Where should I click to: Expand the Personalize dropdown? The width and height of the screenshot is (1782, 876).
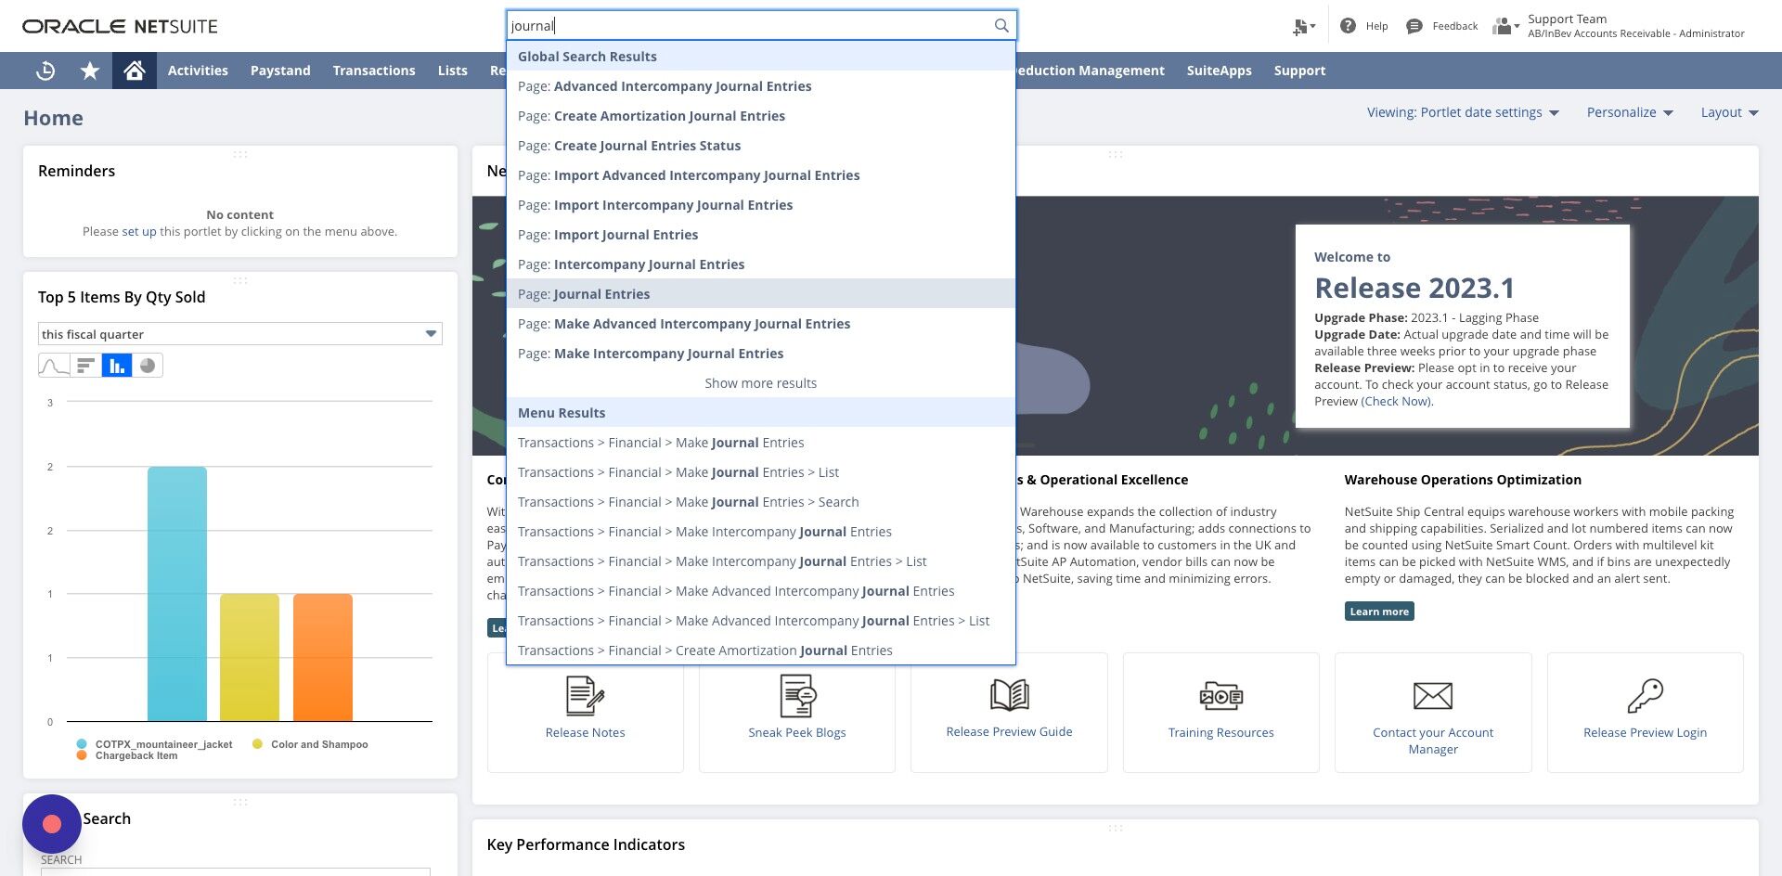[x=1630, y=112]
